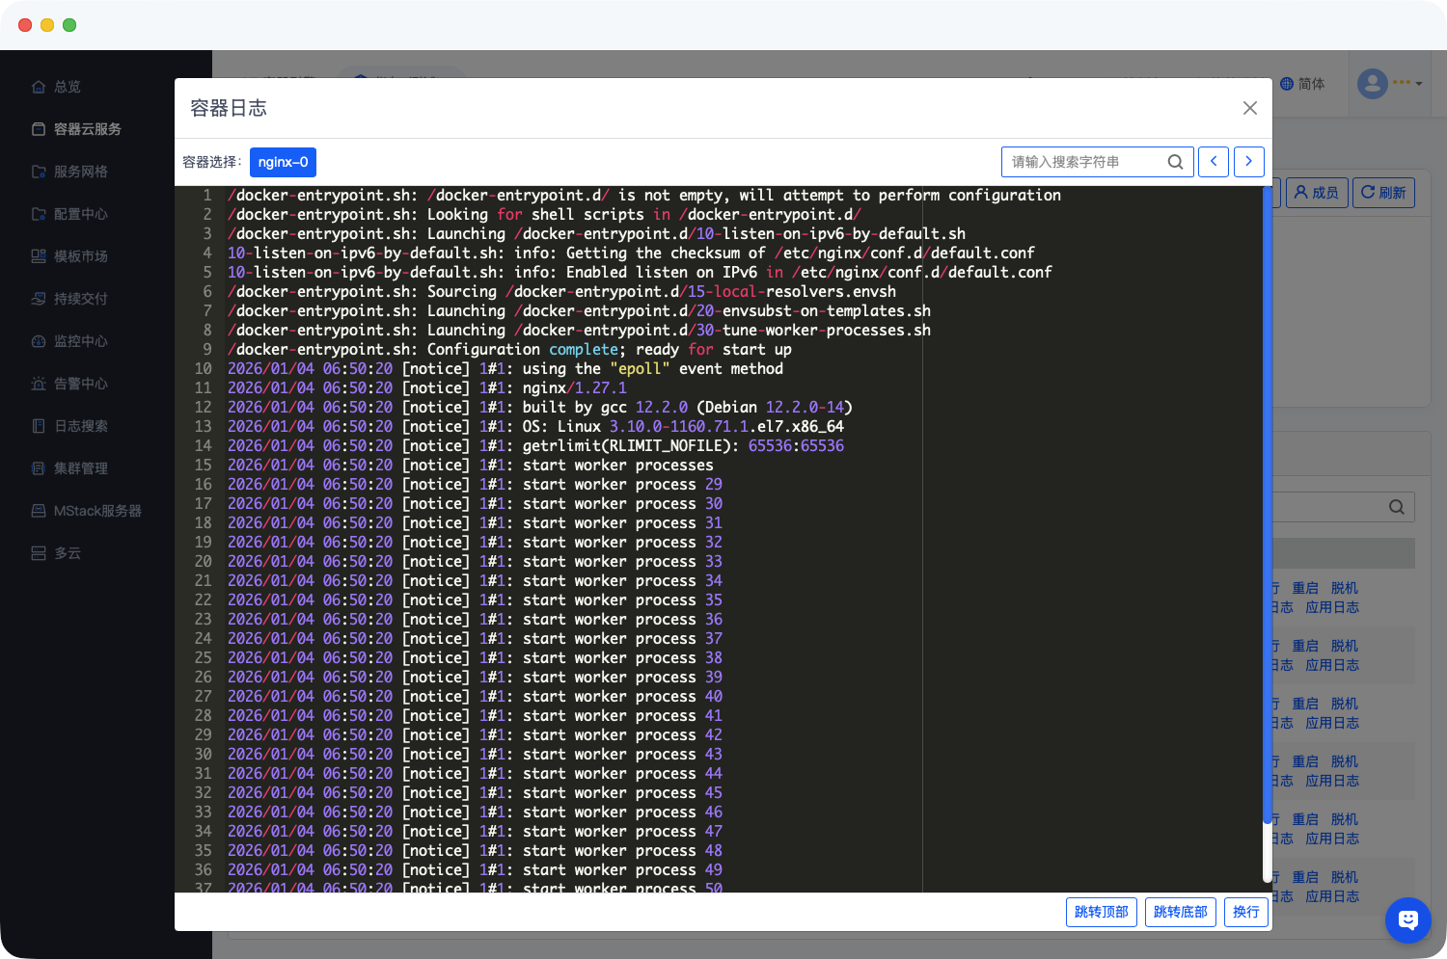Viewport: 1447px width, 959px height.
Task: Select the nginx-0 container tag
Action: (x=283, y=162)
